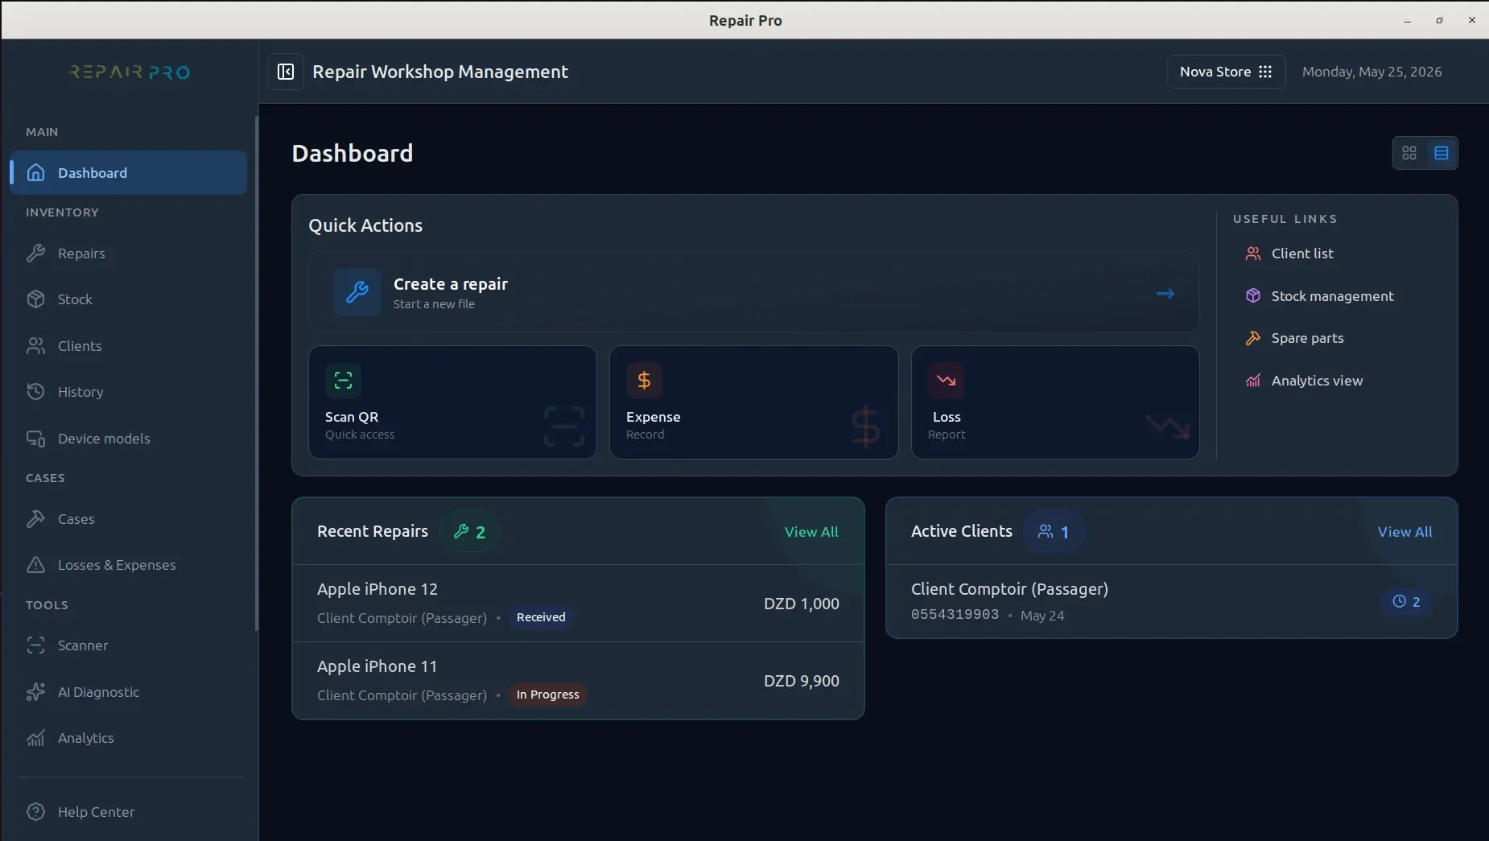Screen dimensions: 1489x841
Task: Click the Active Clients count badge
Action: click(x=1054, y=532)
